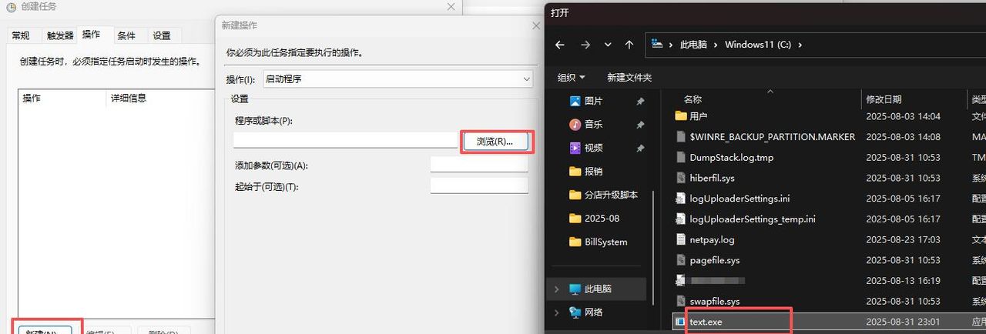Screen dimensions: 986x334
Task: Expand the 网络 tree node
Action: pos(557,312)
